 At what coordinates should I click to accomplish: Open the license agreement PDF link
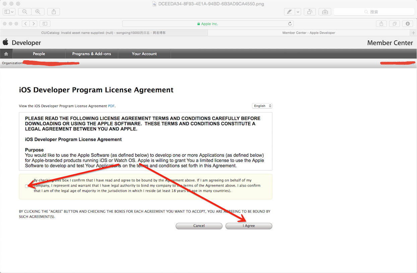pyautogui.click(x=111, y=106)
